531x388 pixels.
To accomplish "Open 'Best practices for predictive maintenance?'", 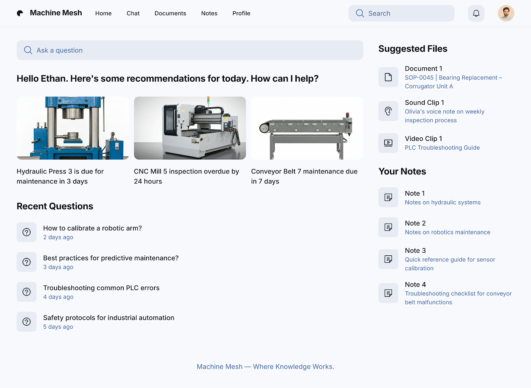I will point(111,258).
